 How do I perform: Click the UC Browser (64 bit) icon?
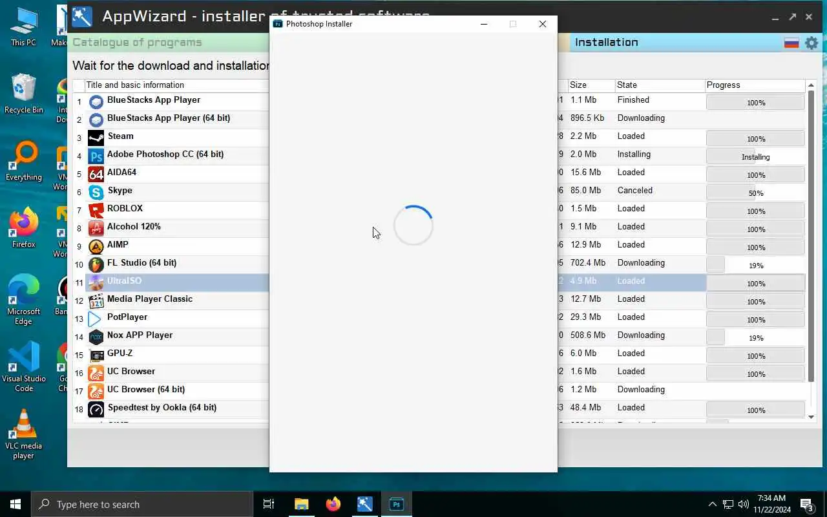tap(96, 392)
